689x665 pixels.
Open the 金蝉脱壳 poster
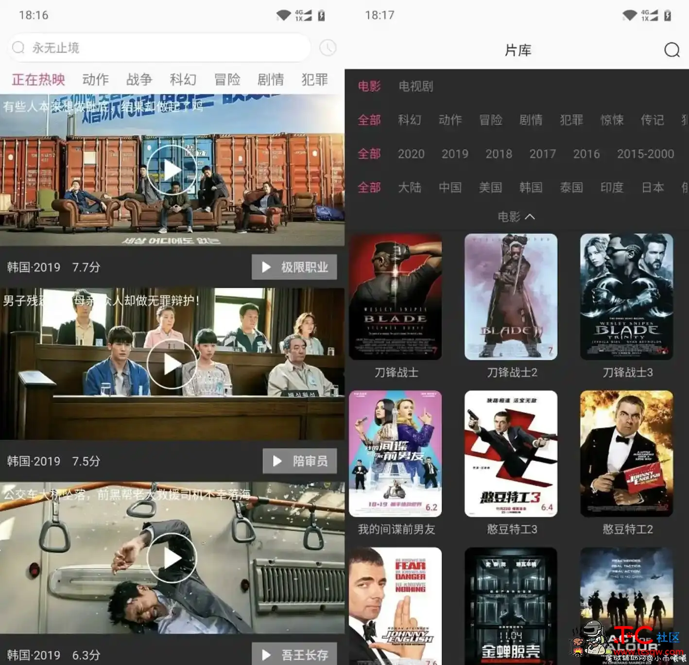[x=511, y=606]
